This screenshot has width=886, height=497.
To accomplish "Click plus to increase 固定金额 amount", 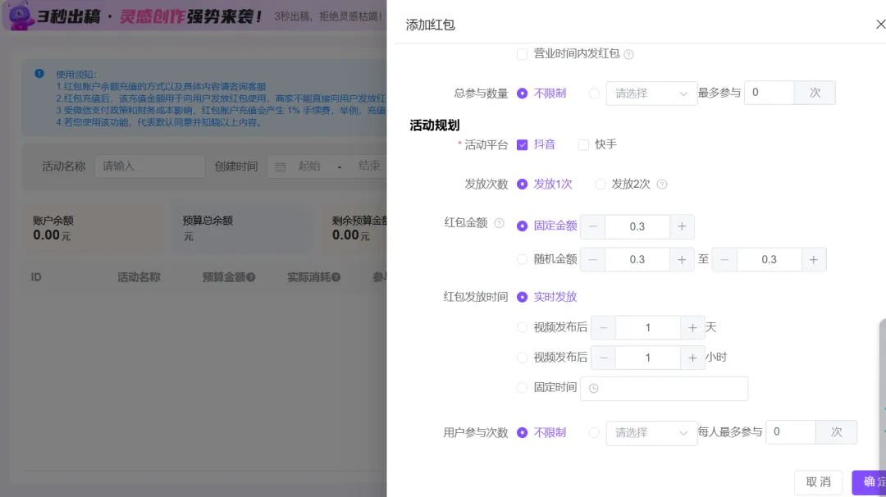I will click(681, 226).
